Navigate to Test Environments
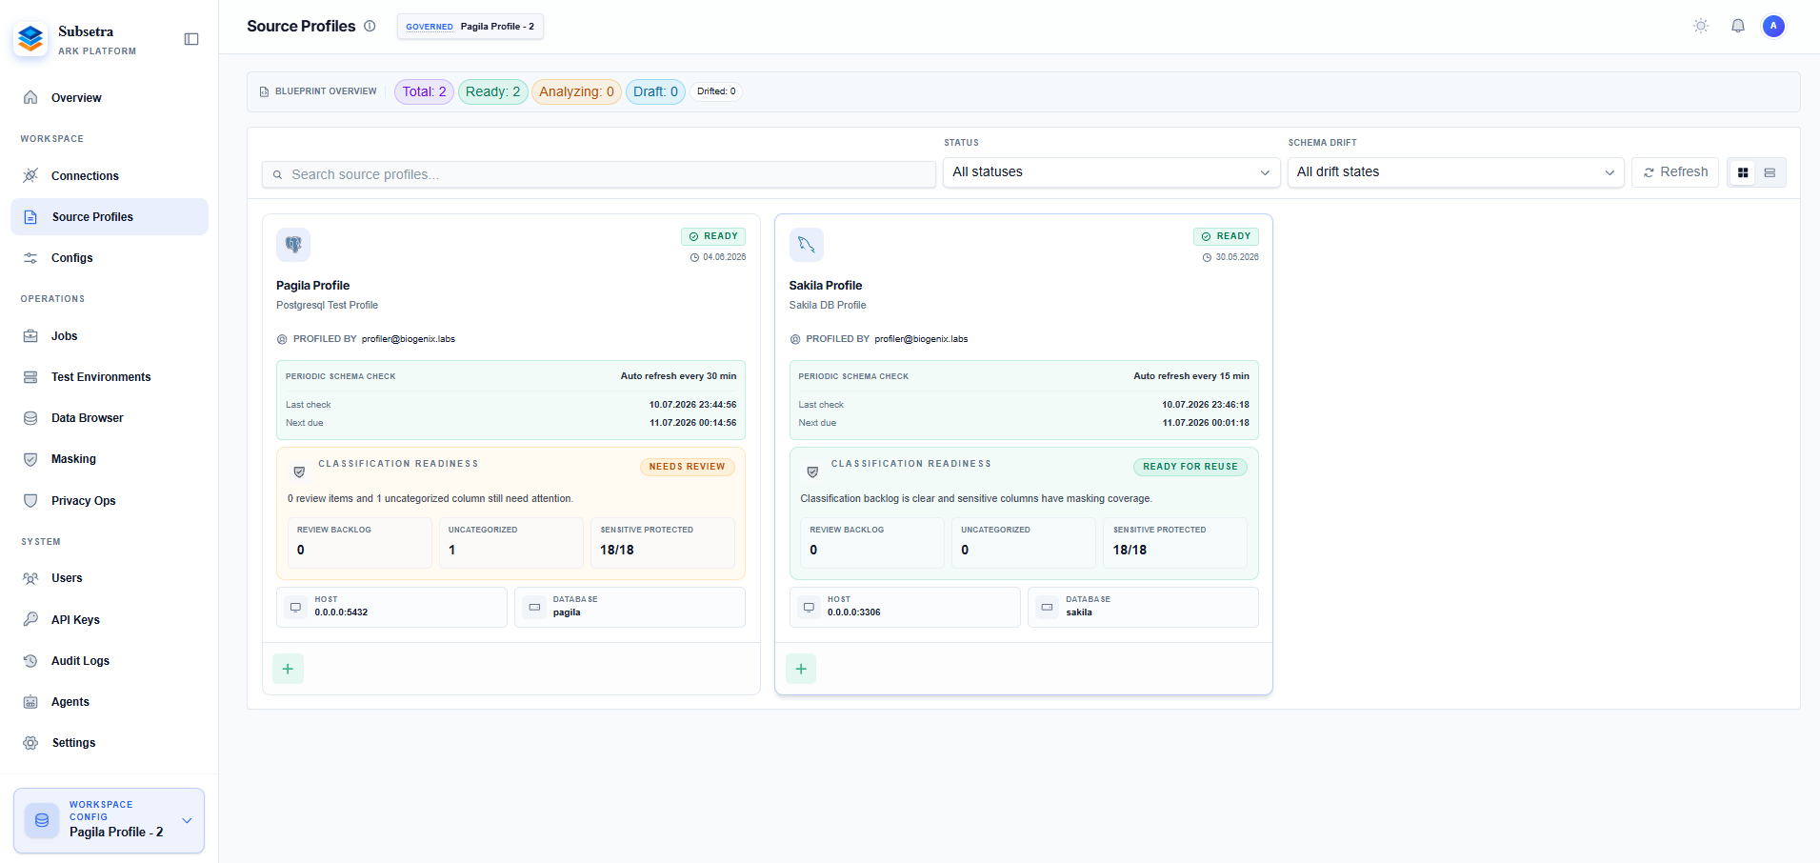Image resolution: width=1820 pixels, height=863 pixels. 110,377
